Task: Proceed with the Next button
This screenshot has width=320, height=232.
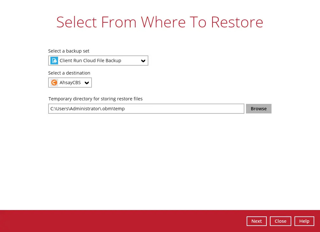Action: [x=257, y=221]
